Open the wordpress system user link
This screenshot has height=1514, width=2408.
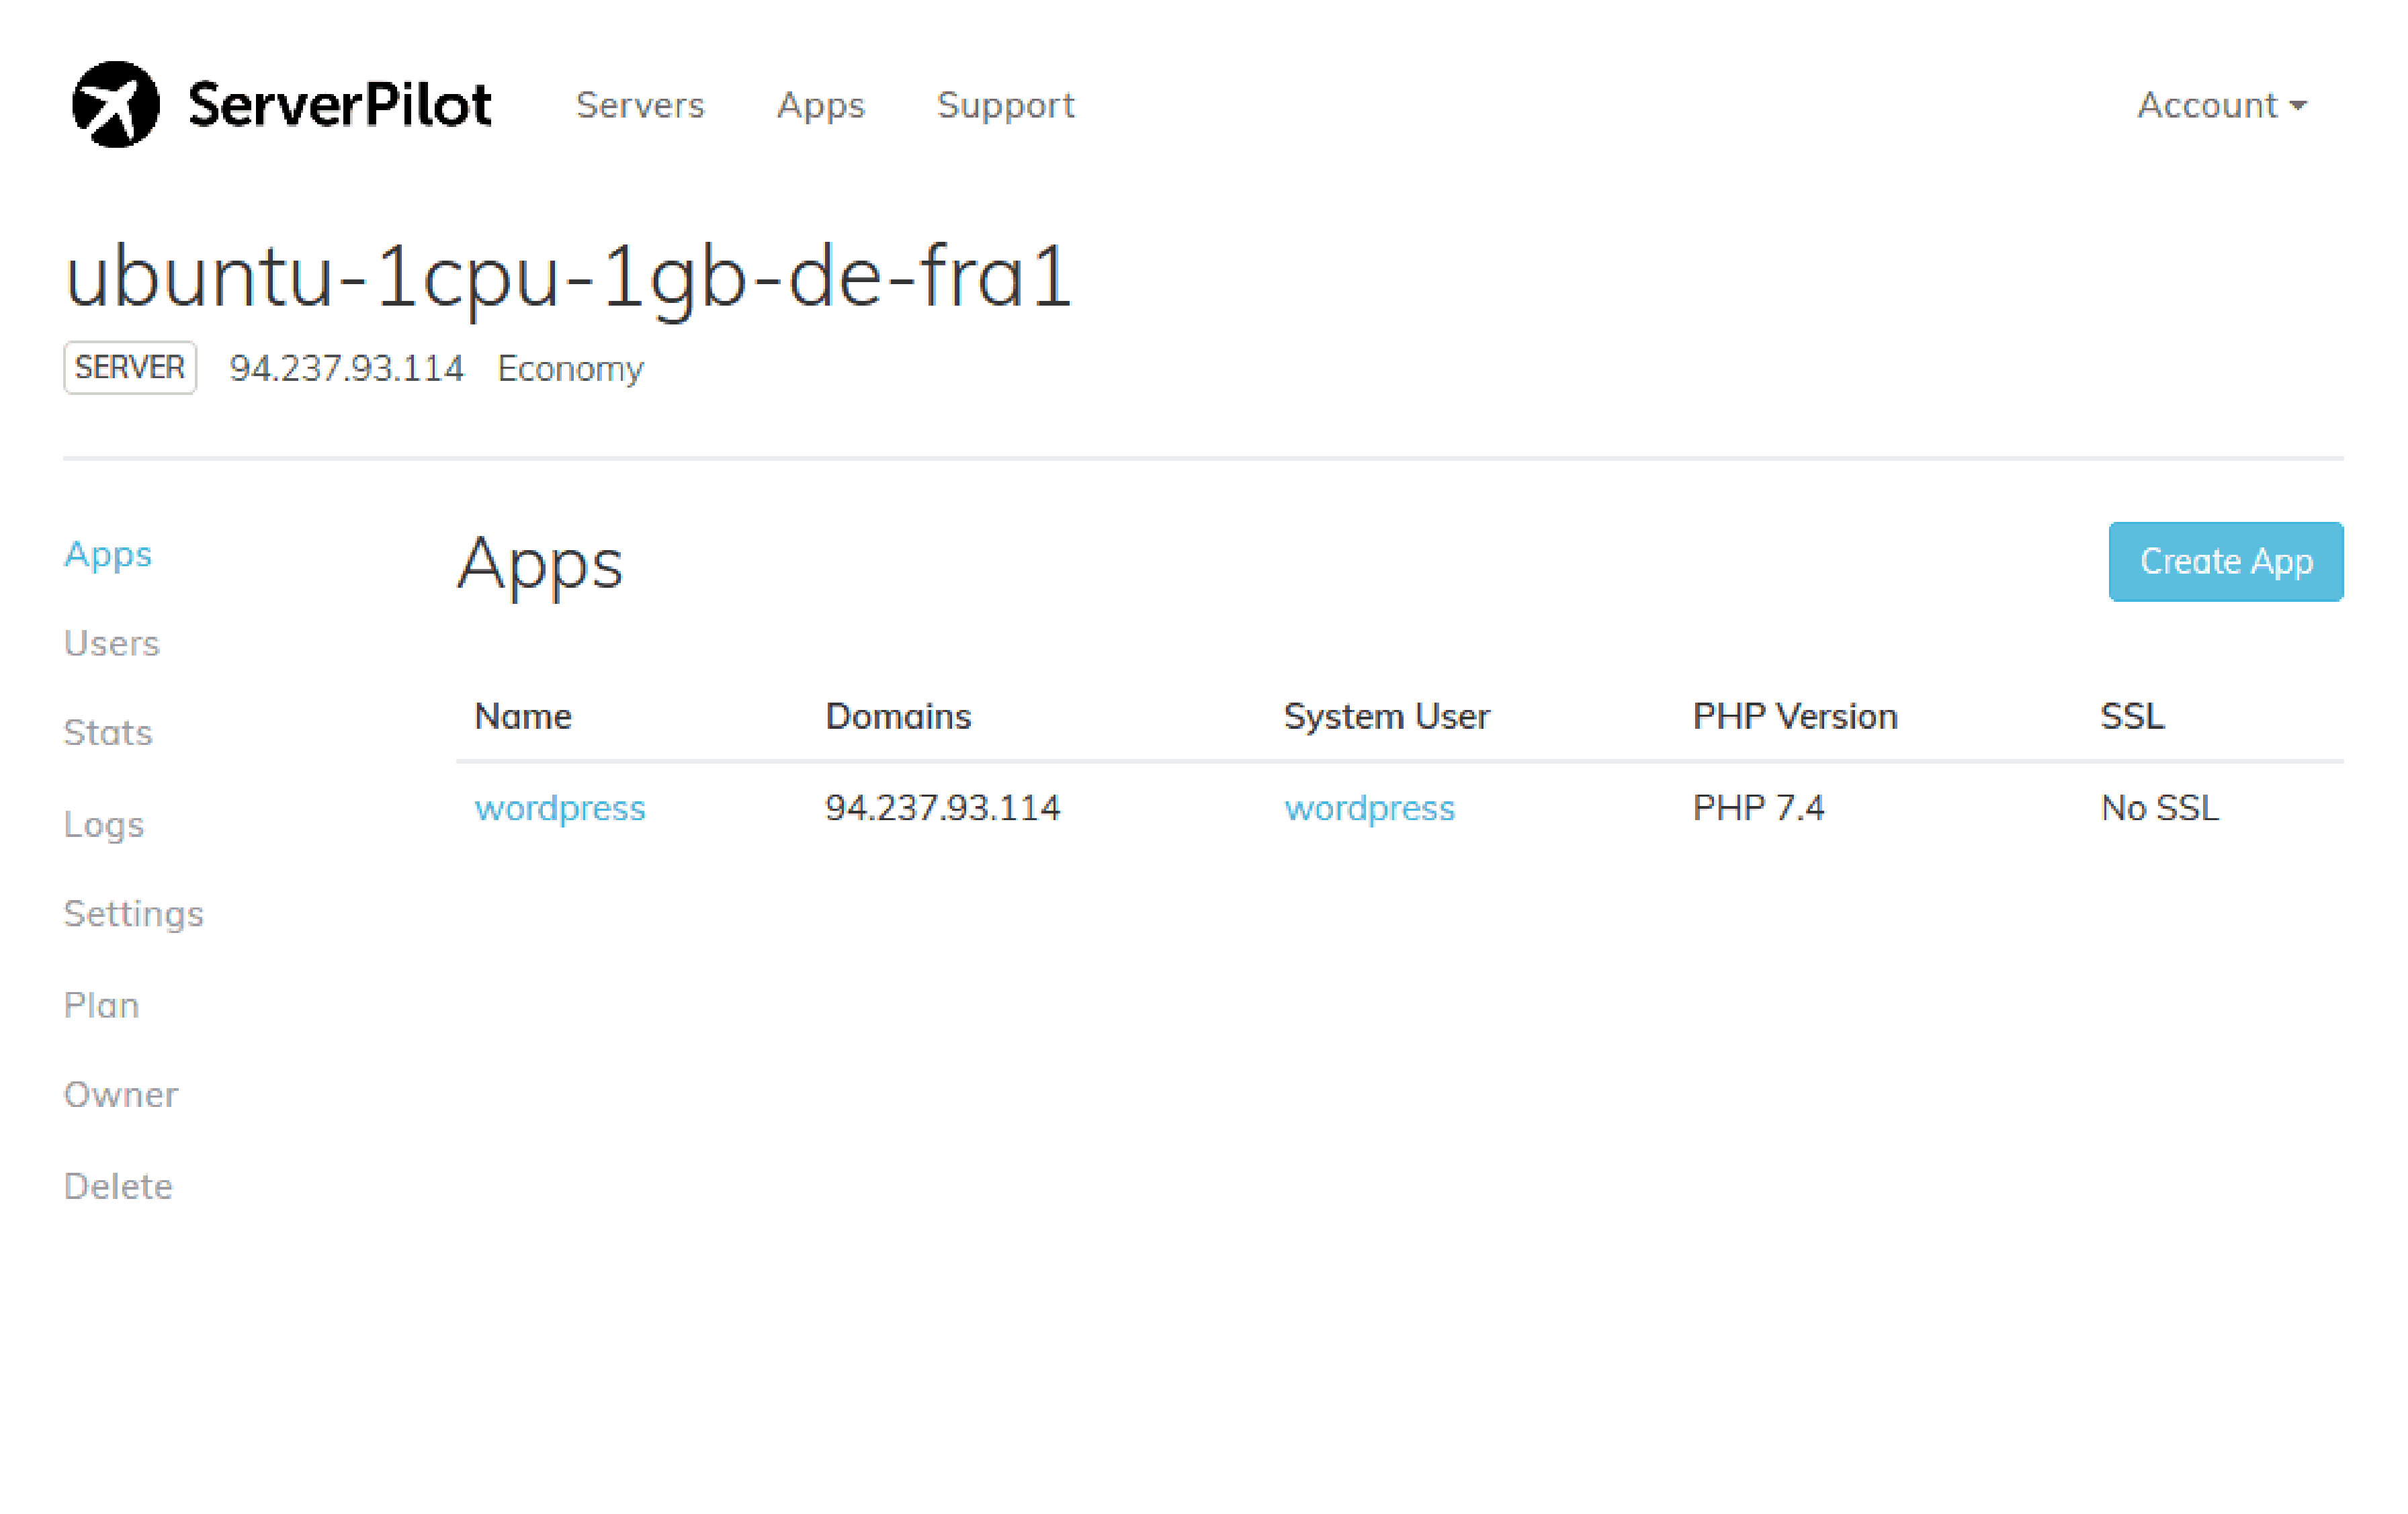[x=1369, y=808]
